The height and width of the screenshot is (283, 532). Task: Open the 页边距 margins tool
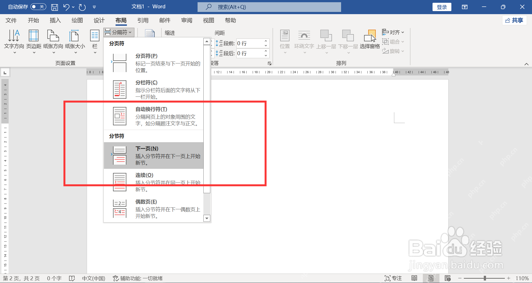34,42
